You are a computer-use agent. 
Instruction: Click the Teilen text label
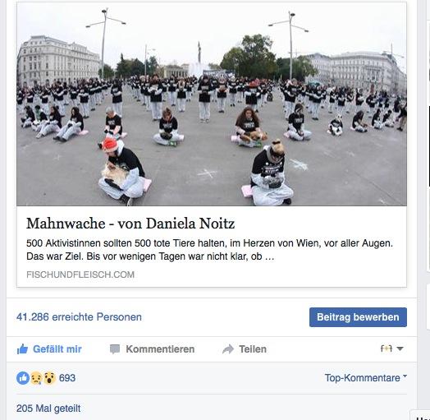point(253,349)
